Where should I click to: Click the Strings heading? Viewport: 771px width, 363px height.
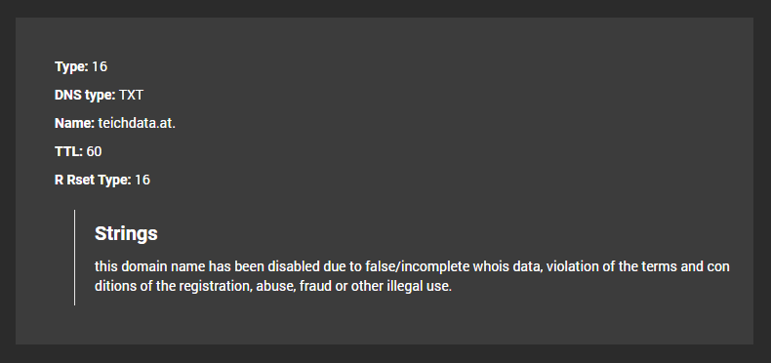click(126, 233)
